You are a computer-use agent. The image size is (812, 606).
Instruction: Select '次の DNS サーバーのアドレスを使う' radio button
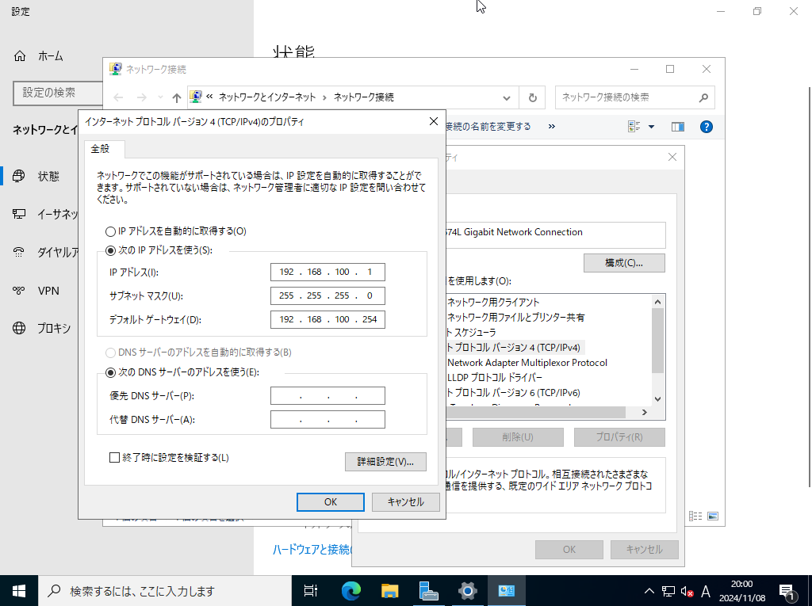[x=110, y=372]
